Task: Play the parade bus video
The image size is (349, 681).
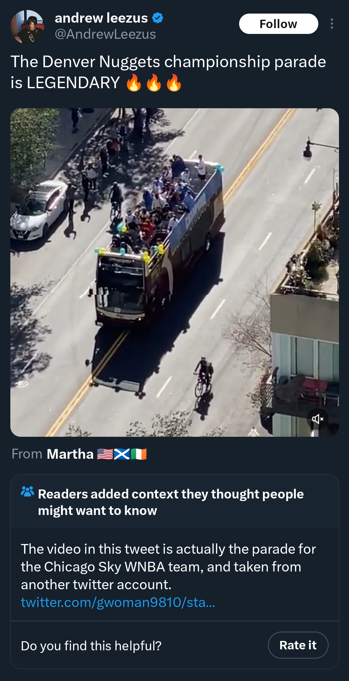Action: 174,272
